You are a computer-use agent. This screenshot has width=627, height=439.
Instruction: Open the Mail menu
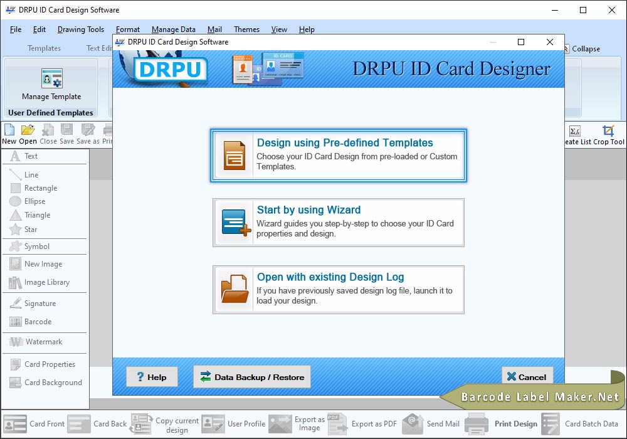tap(214, 29)
